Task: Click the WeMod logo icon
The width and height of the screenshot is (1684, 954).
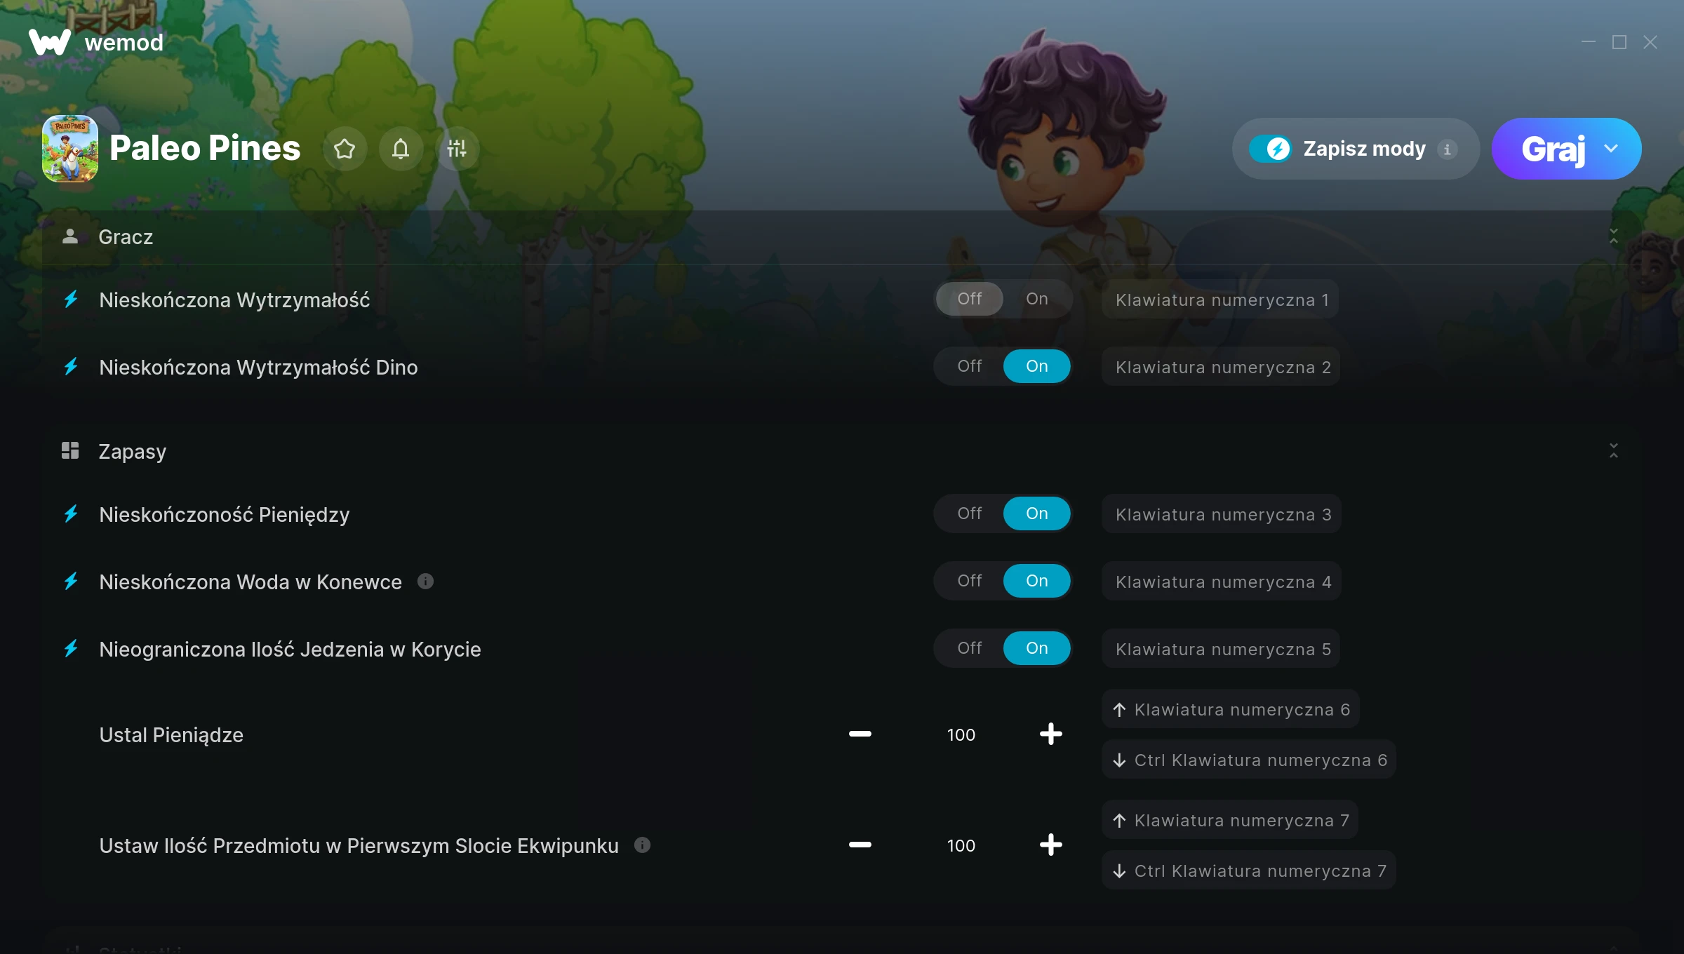Action: point(50,42)
